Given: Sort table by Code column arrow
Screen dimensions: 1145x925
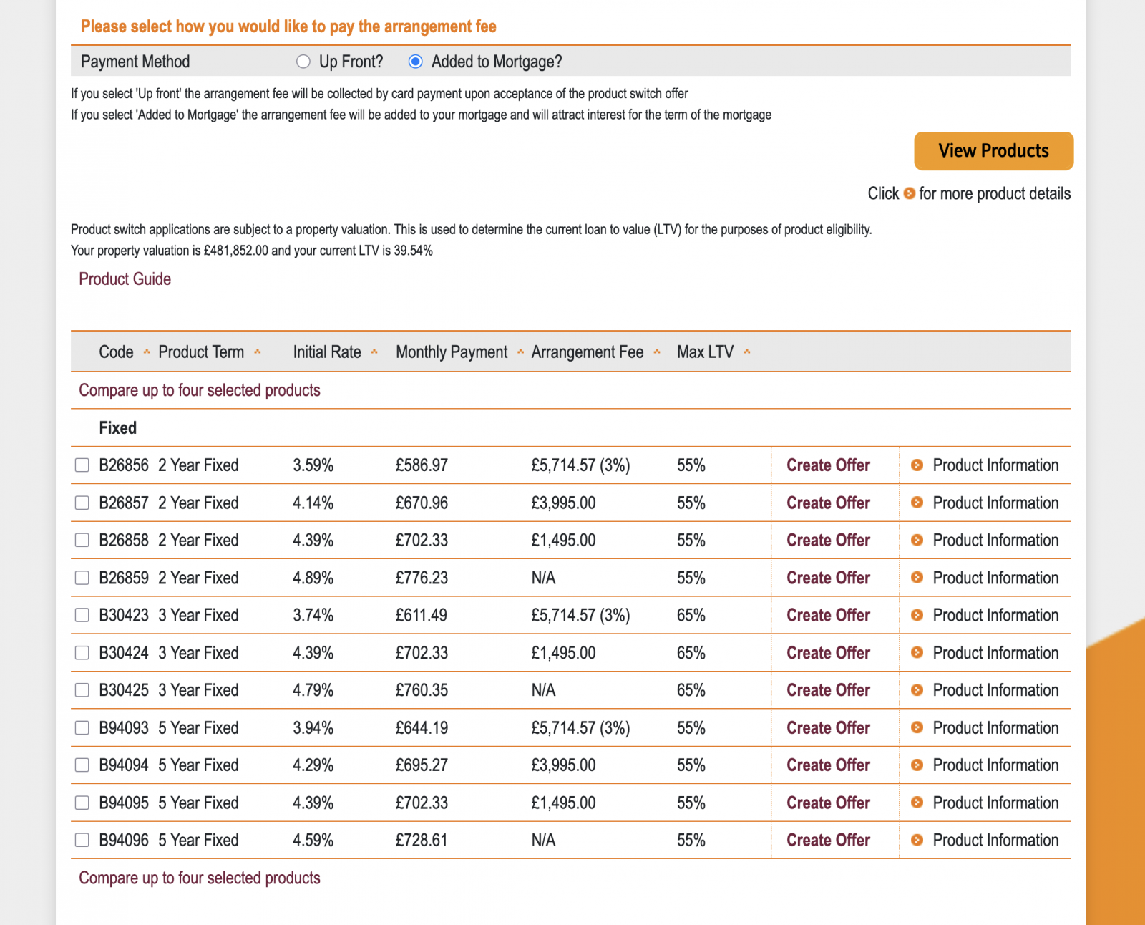Looking at the screenshot, I should (x=147, y=352).
